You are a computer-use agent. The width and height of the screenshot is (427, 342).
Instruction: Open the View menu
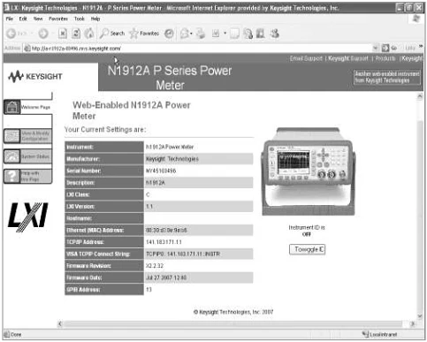pyautogui.click(x=38, y=19)
